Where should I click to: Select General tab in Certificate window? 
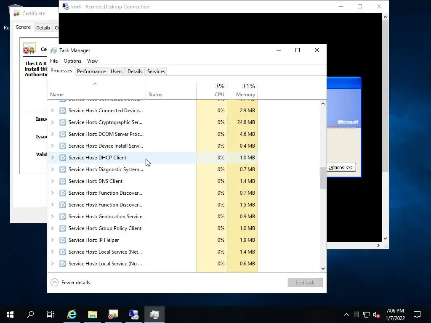point(24,27)
